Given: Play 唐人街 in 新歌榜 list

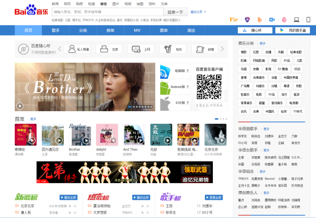Looking at the screenshot, I should (70, 212).
